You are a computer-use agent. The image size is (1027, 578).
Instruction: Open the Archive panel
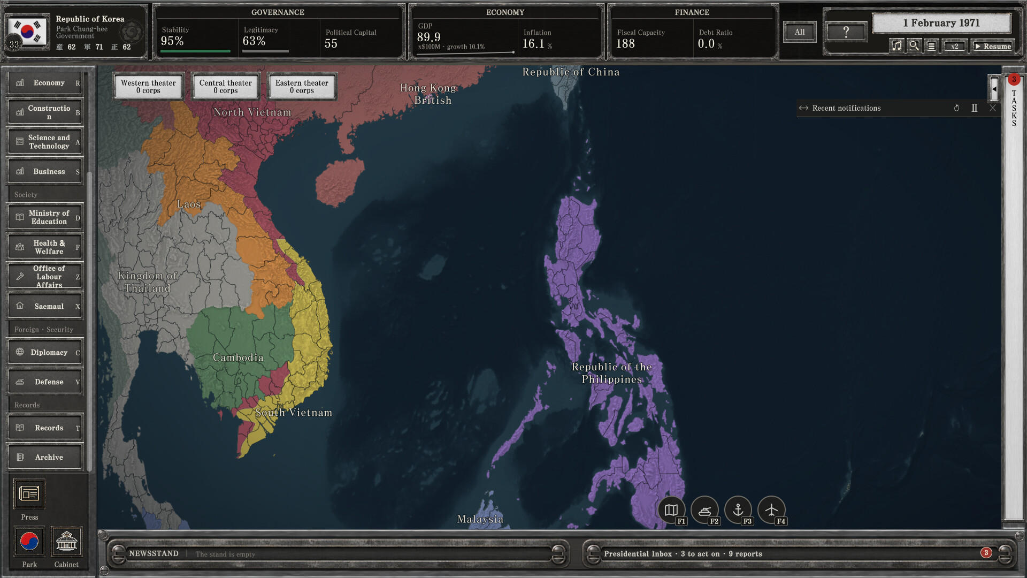point(45,457)
